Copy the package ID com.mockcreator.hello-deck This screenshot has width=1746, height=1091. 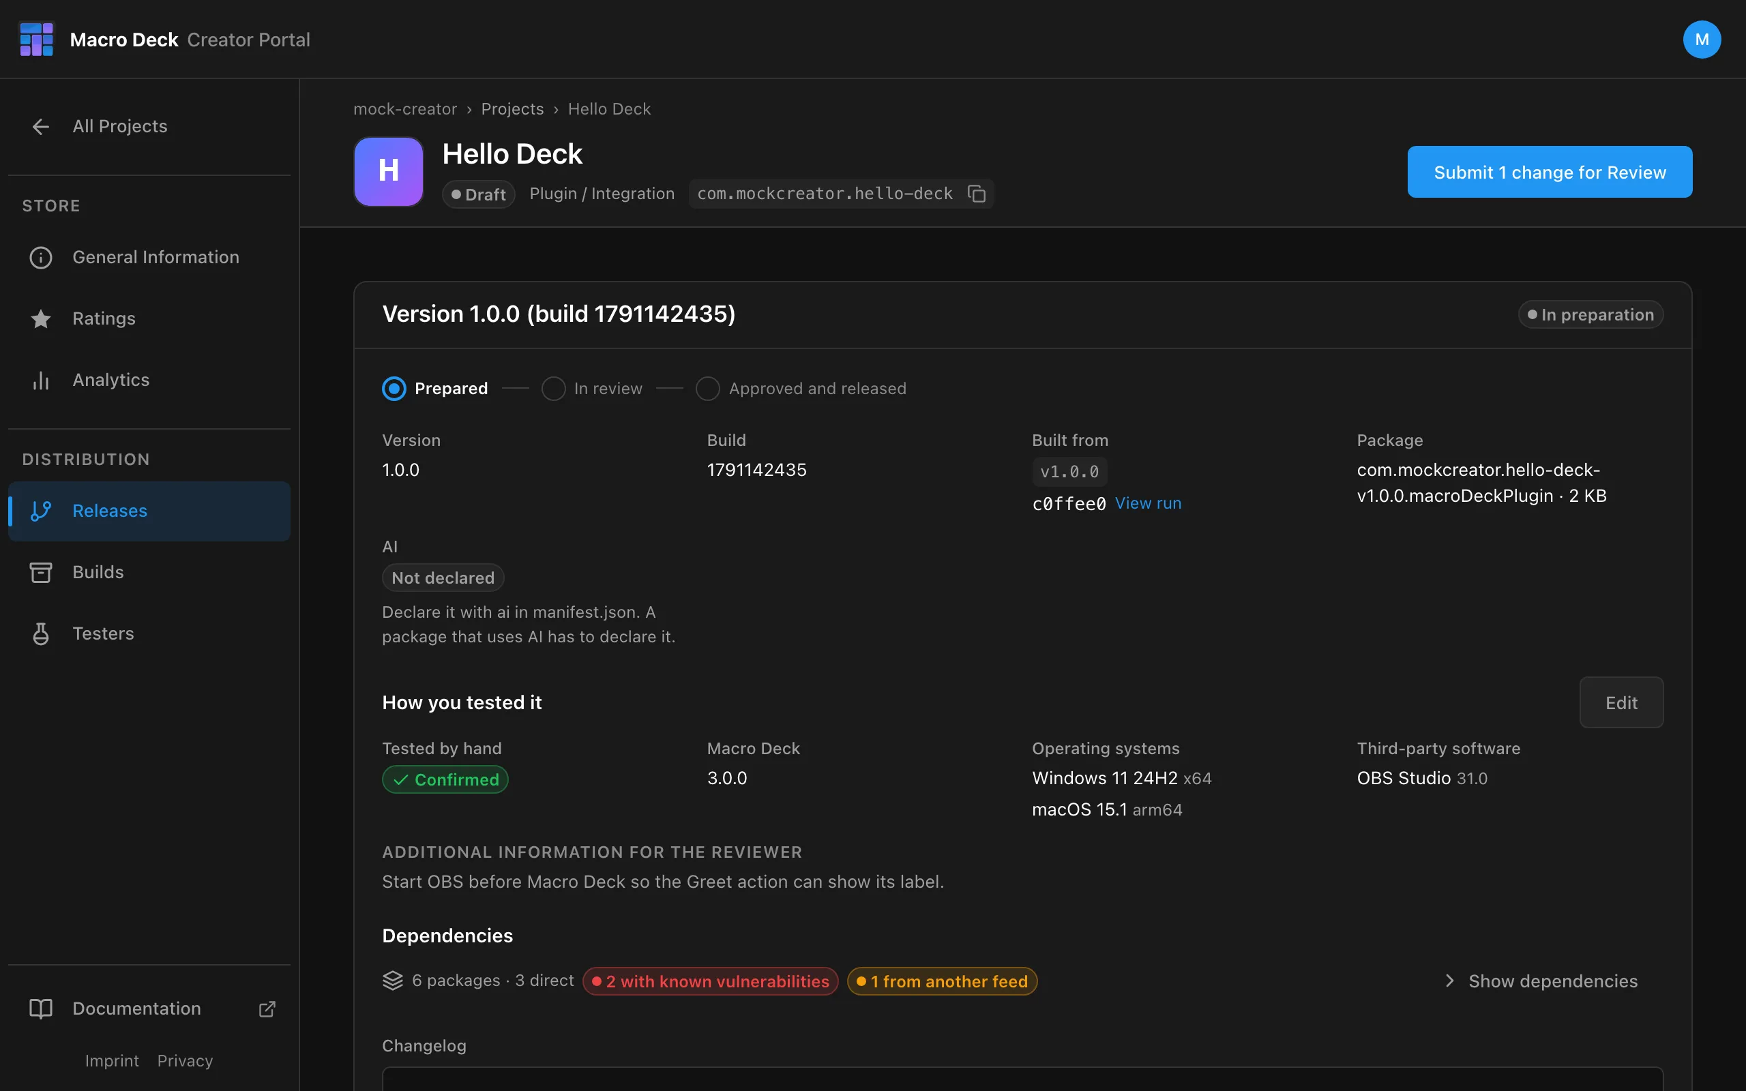(977, 194)
